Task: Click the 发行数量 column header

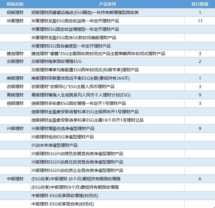Action: pos(200,4)
